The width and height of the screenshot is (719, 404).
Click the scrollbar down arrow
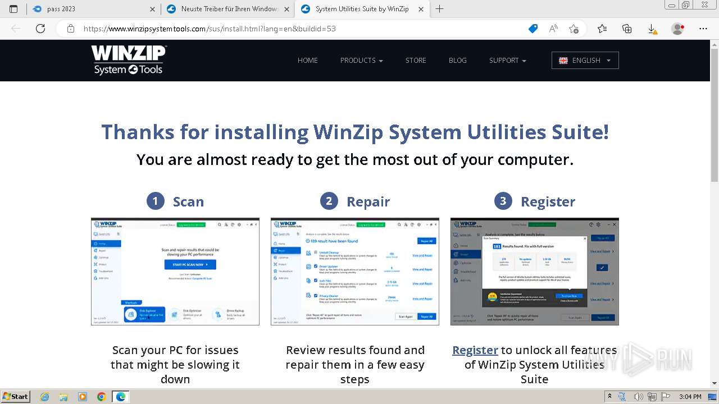715,384
